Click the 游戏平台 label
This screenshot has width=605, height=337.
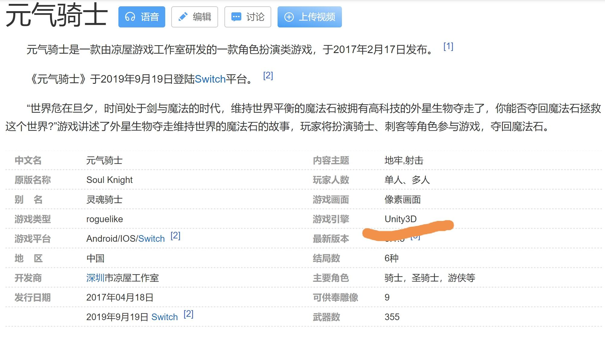tap(33, 239)
